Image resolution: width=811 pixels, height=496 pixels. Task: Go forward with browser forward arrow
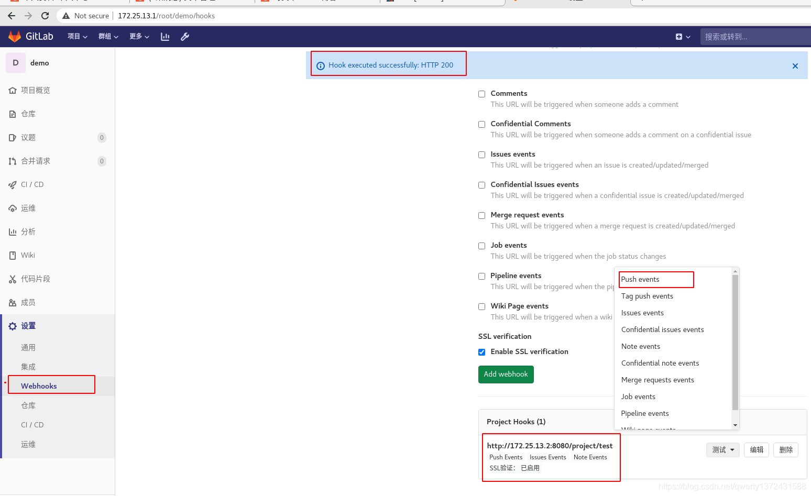click(x=28, y=16)
